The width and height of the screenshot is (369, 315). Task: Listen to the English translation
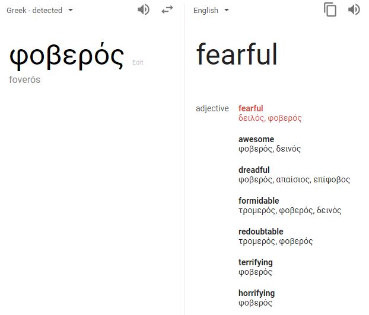pyautogui.click(x=354, y=9)
